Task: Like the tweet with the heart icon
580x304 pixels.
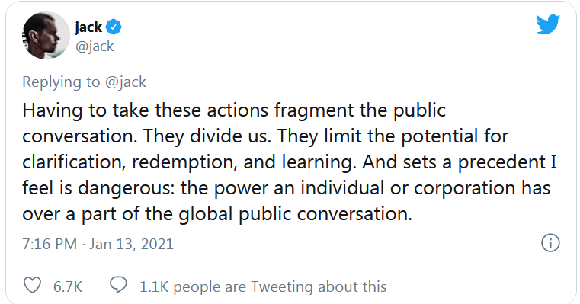Action: click(x=32, y=285)
